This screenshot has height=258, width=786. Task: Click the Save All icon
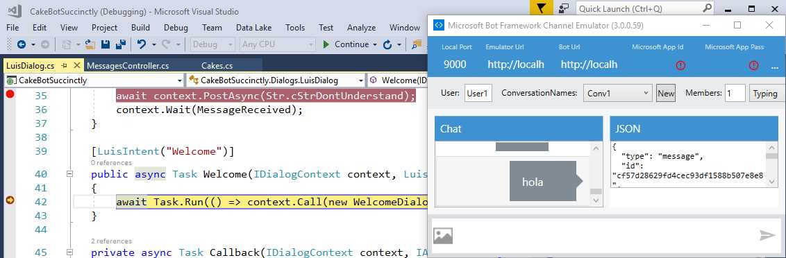pos(120,44)
